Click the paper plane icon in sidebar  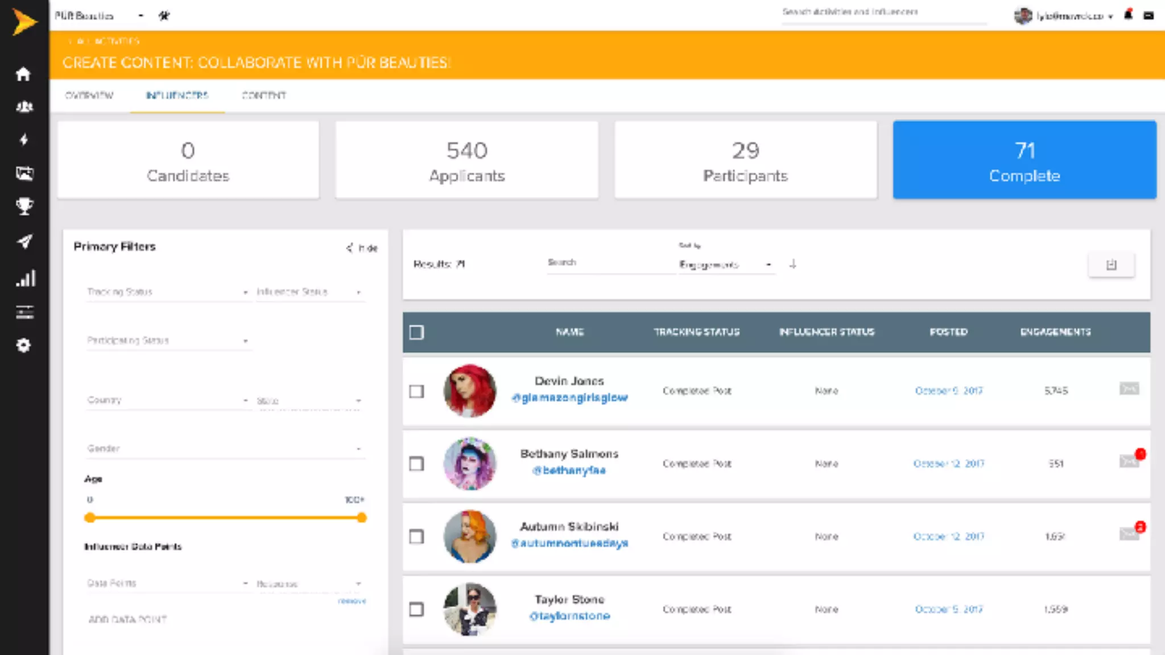point(24,242)
